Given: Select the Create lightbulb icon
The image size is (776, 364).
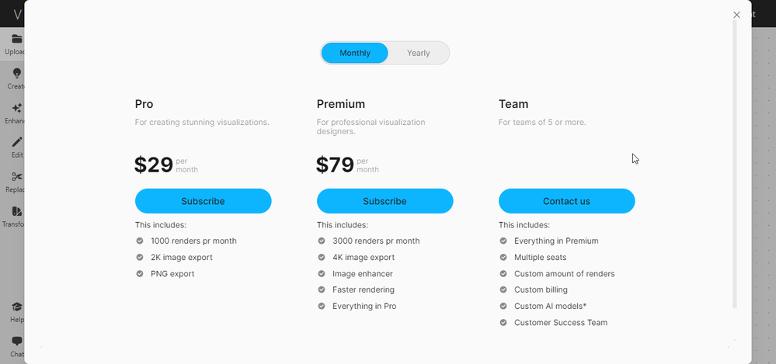Looking at the screenshot, I should (x=16, y=74).
